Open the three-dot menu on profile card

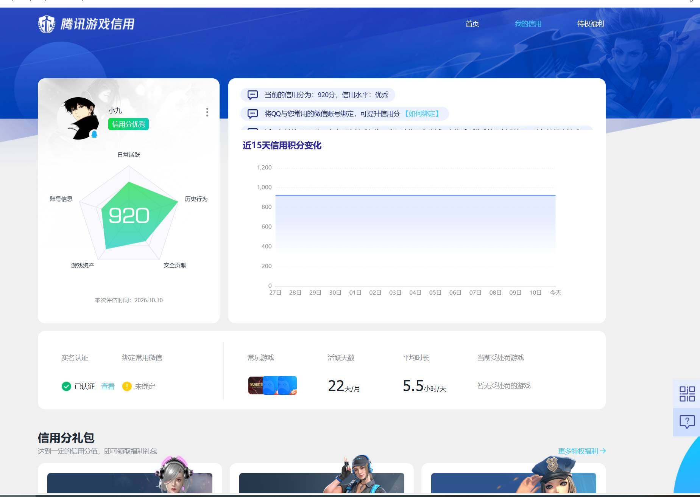coord(207,112)
